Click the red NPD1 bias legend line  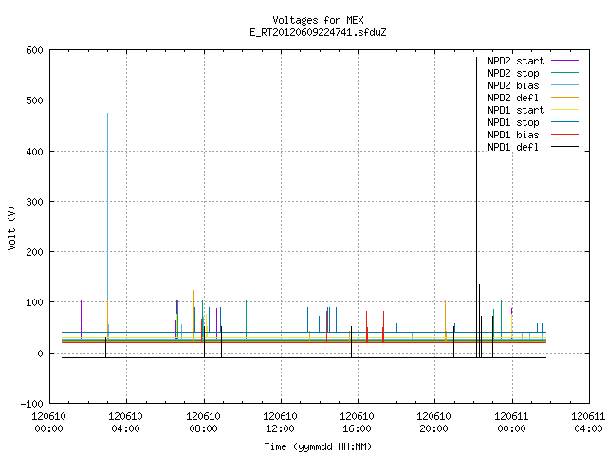tap(564, 135)
